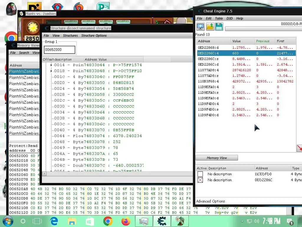302x227 pixels.
Task: Click First column header
Action: [285, 41]
